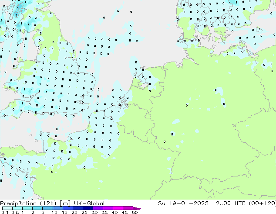
Task: Click the "[m]" unit label
Action: click(65, 204)
